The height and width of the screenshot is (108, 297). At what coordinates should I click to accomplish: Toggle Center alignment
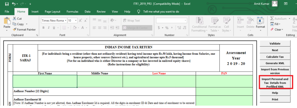pos(99,28)
